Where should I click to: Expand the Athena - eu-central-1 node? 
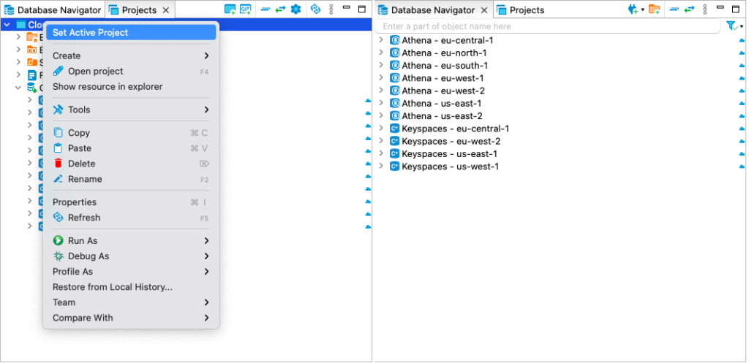pyautogui.click(x=381, y=40)
